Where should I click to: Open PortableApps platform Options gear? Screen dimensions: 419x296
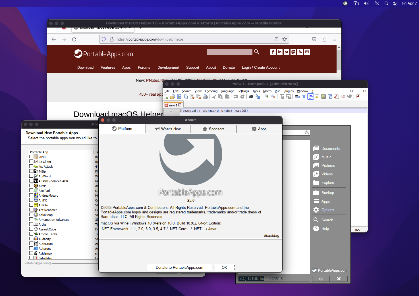coord(326,210)
